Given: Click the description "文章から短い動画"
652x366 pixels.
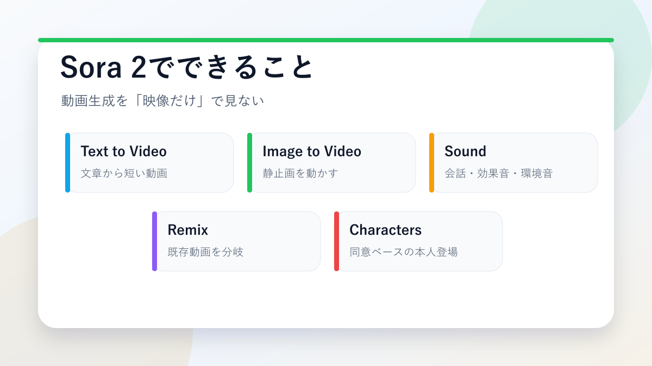Looking at the screenshot, I should point(124,174).
